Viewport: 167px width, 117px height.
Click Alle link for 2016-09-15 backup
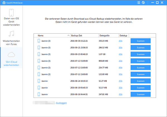(121, 54)
